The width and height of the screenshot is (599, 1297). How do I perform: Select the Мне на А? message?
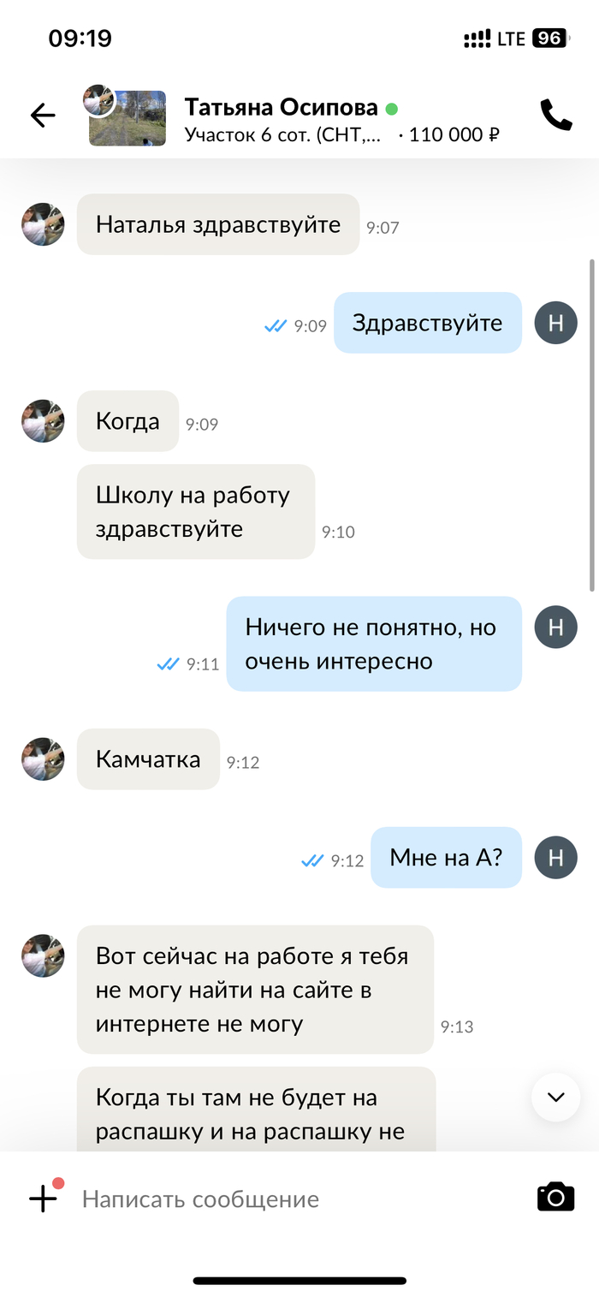pyautogui.click(x=446, y=857)
